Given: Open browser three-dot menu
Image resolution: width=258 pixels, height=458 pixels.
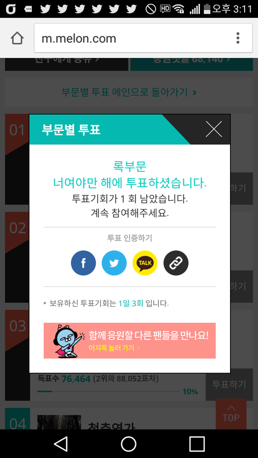Looking at the screenshot, I should coord(238,38).
